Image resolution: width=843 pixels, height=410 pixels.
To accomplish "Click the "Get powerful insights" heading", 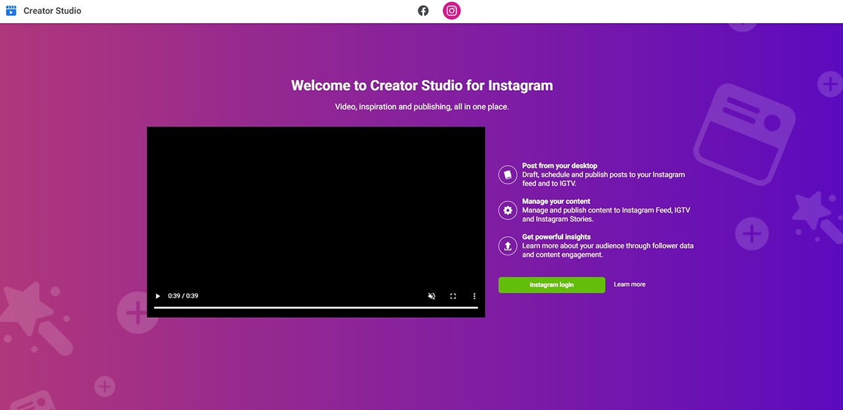I will (x=557, y=237).
